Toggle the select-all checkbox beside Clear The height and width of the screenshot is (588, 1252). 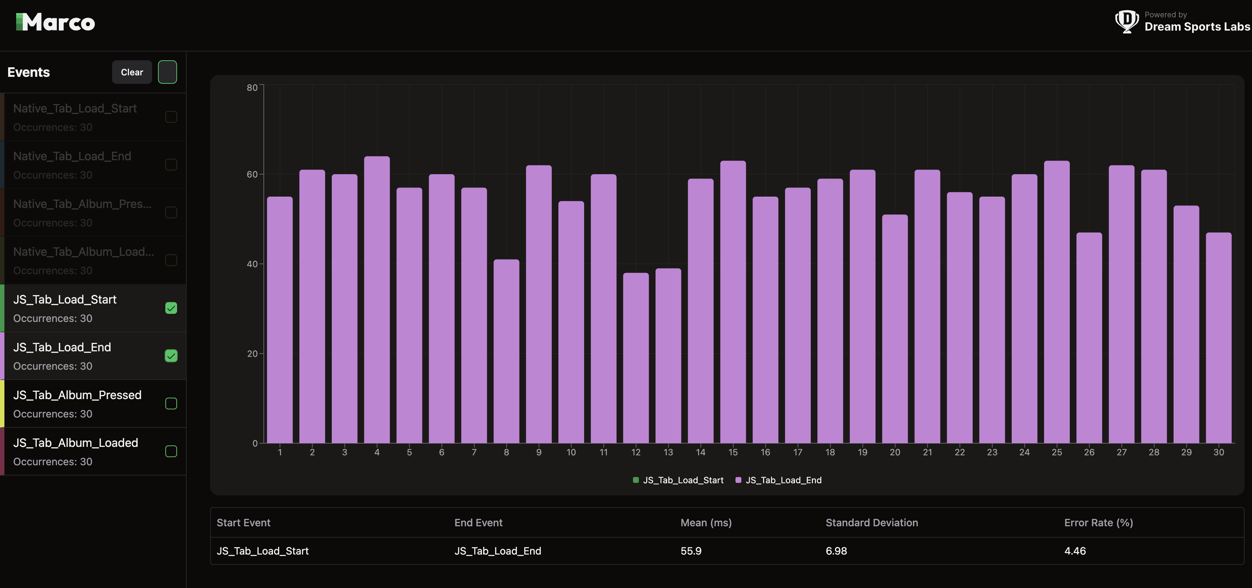point(167,72)
